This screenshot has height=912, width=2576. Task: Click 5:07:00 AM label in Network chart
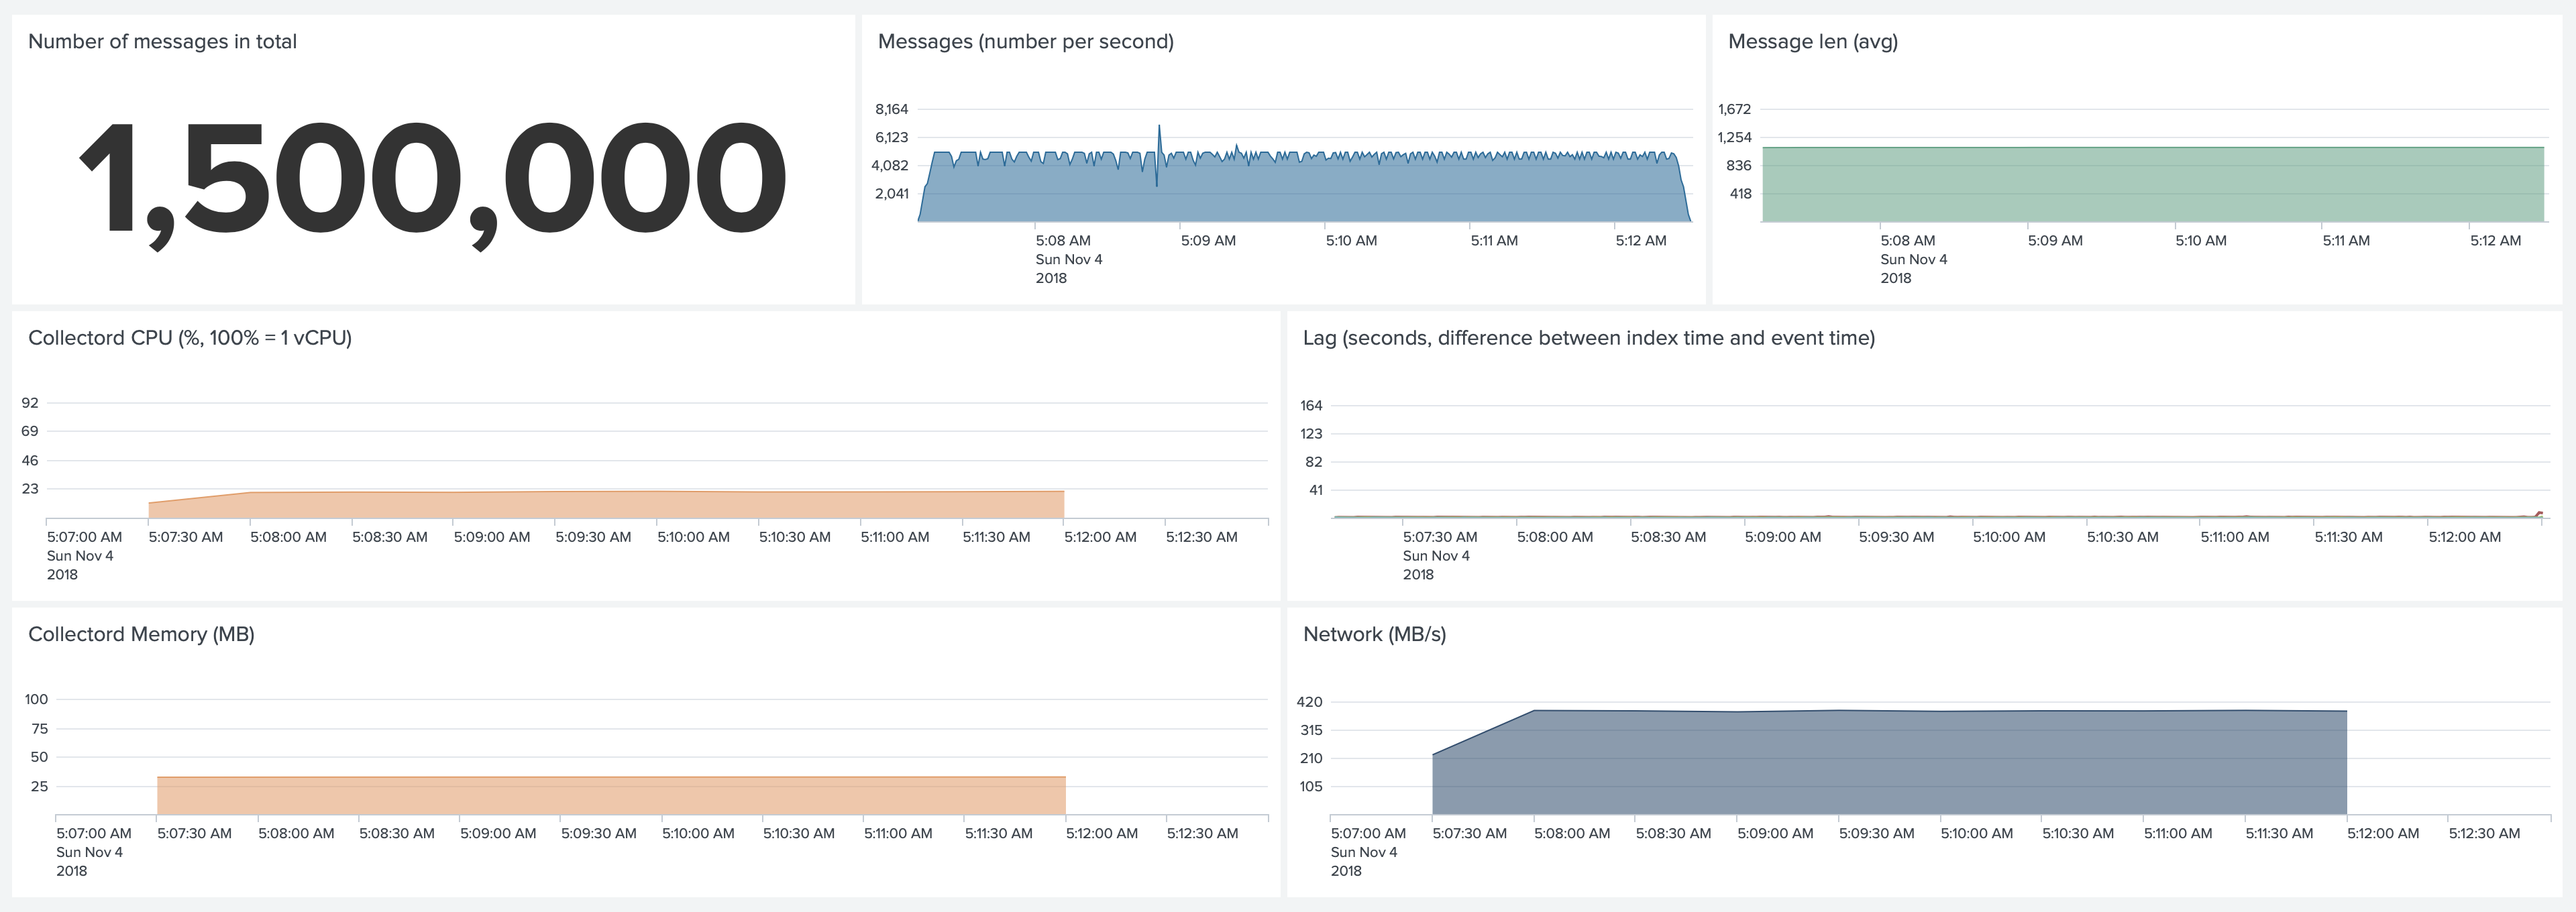(x=1368, y=833)
